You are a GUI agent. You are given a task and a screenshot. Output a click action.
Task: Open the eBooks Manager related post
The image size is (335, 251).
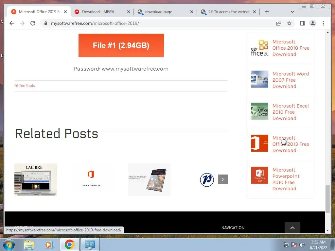click(x=149, y=179)
